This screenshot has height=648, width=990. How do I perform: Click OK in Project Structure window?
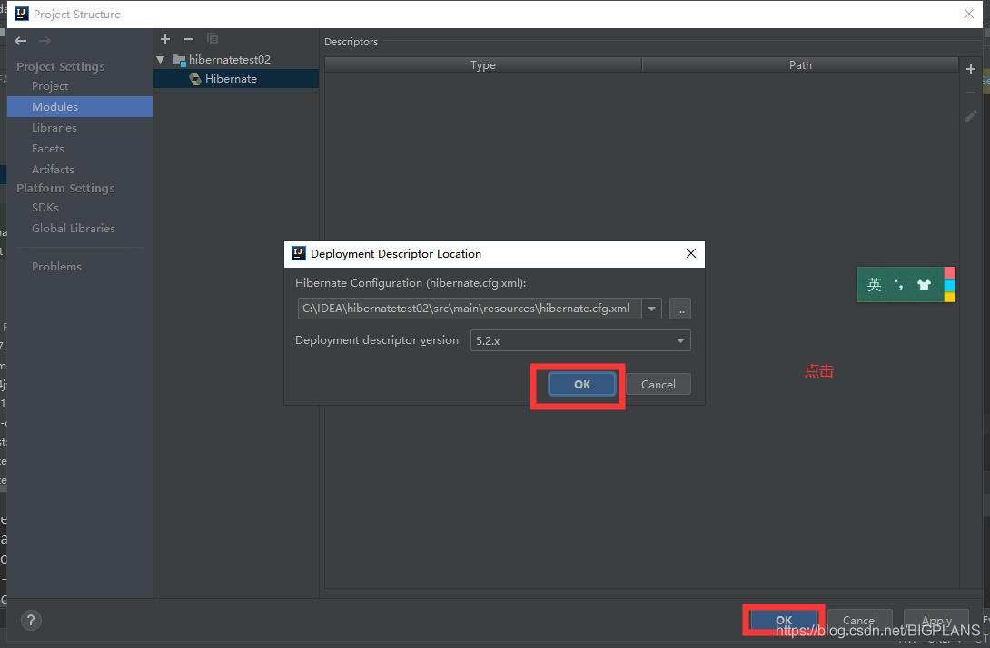coord(784,620)
